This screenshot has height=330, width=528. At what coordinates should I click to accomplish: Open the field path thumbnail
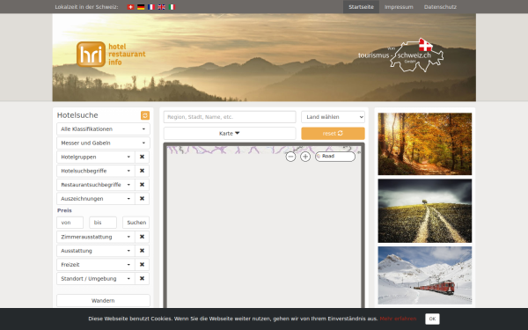(425, 211)
